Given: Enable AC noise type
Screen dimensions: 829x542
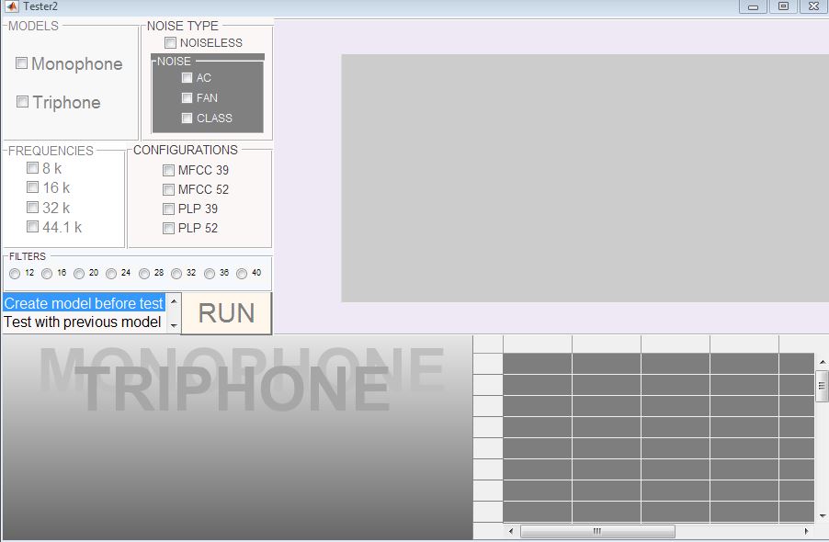Looking at the screenshot, I should (187, 78).
